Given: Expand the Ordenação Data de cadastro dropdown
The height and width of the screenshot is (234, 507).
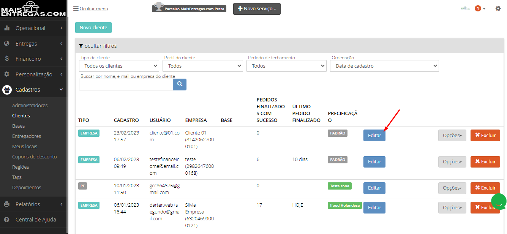Looking at the screenshot, I should [x=384, y=66].
